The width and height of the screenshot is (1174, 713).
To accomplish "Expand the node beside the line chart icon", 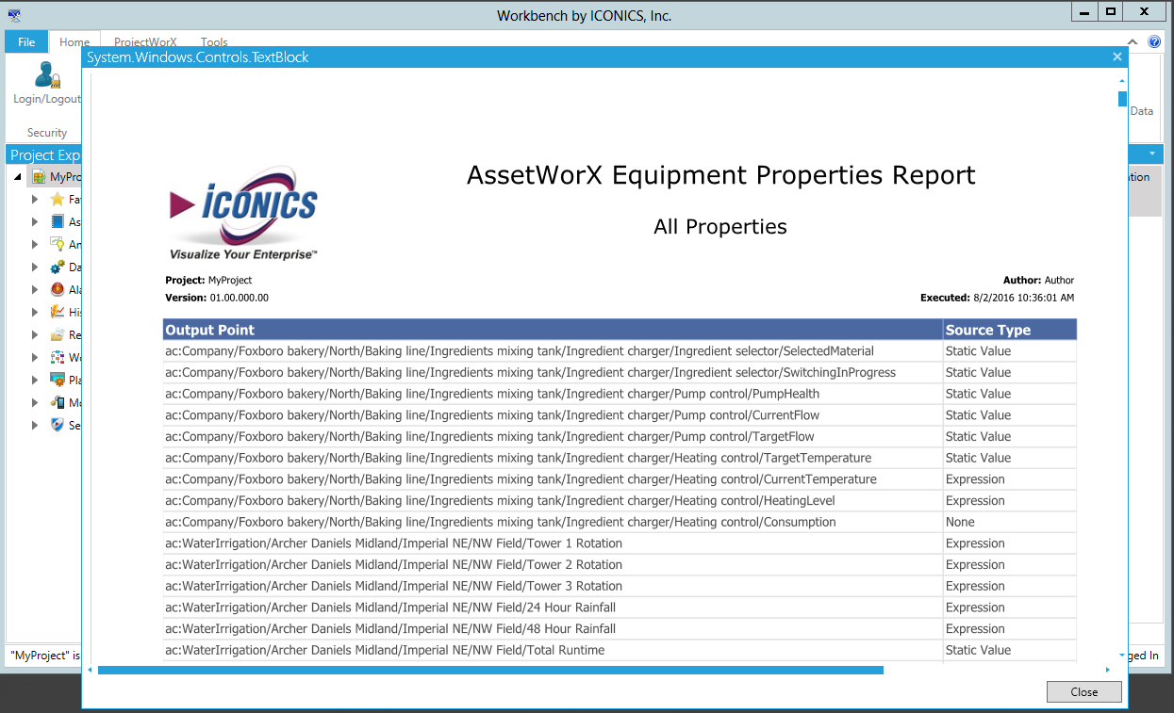I will [x=35, y=313].
